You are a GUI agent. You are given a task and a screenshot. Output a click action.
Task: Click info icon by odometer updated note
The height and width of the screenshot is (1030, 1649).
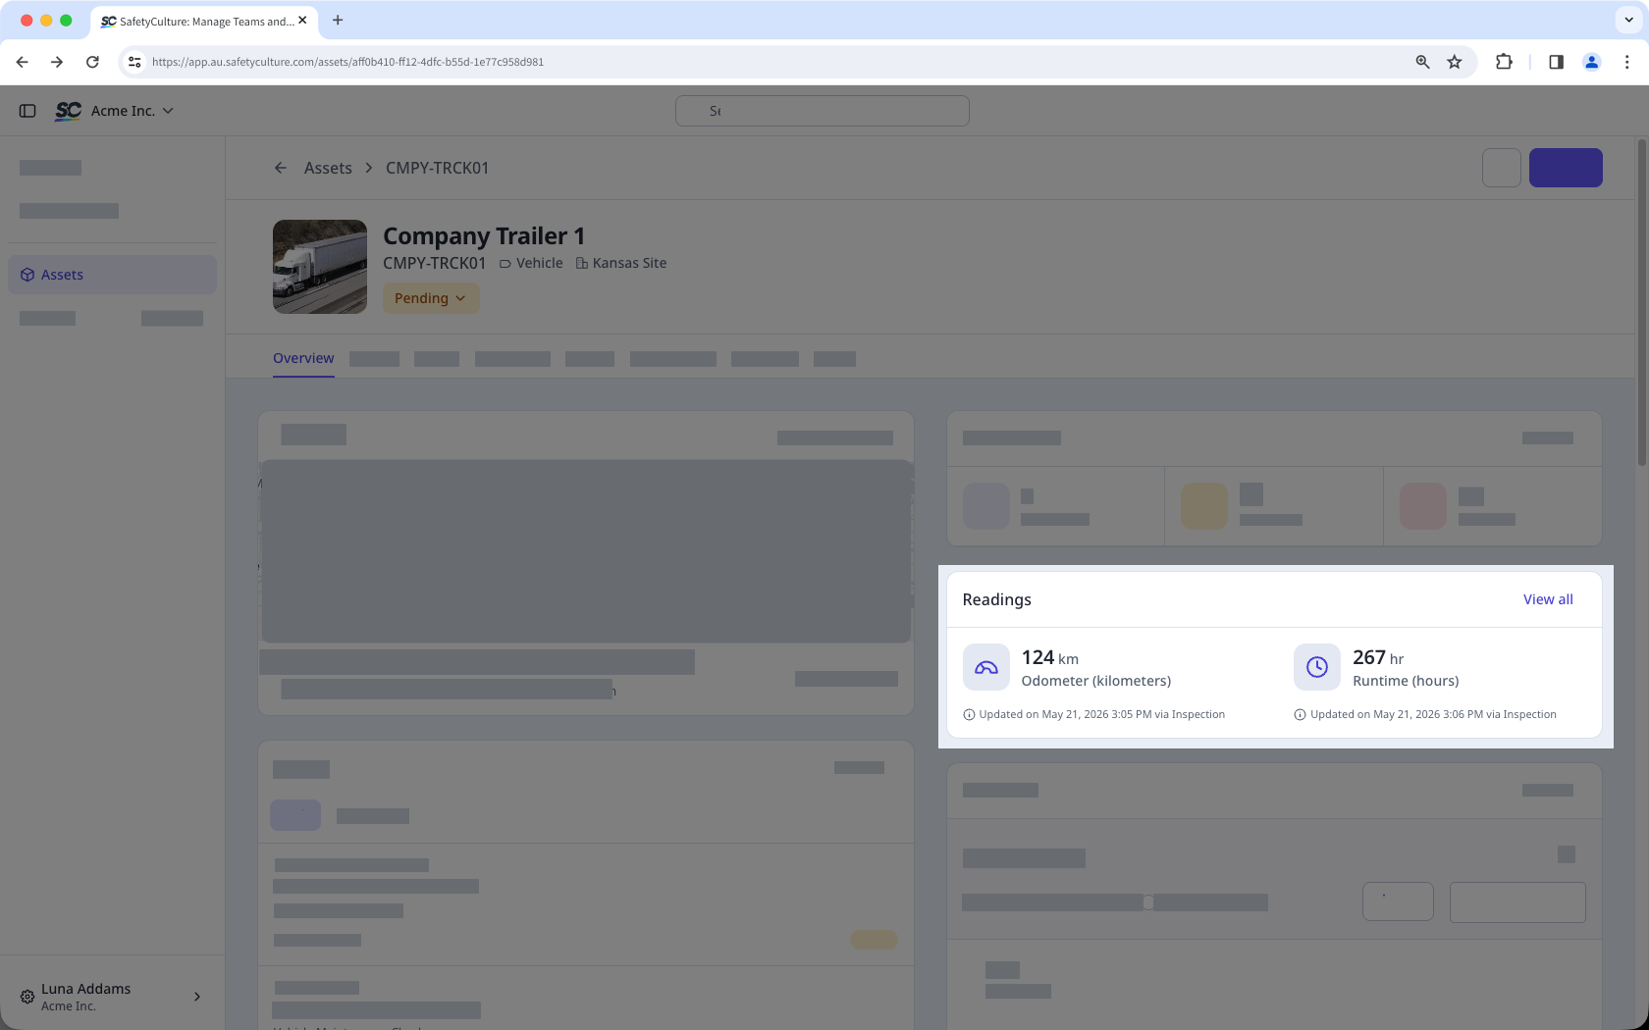click(969, 714)
